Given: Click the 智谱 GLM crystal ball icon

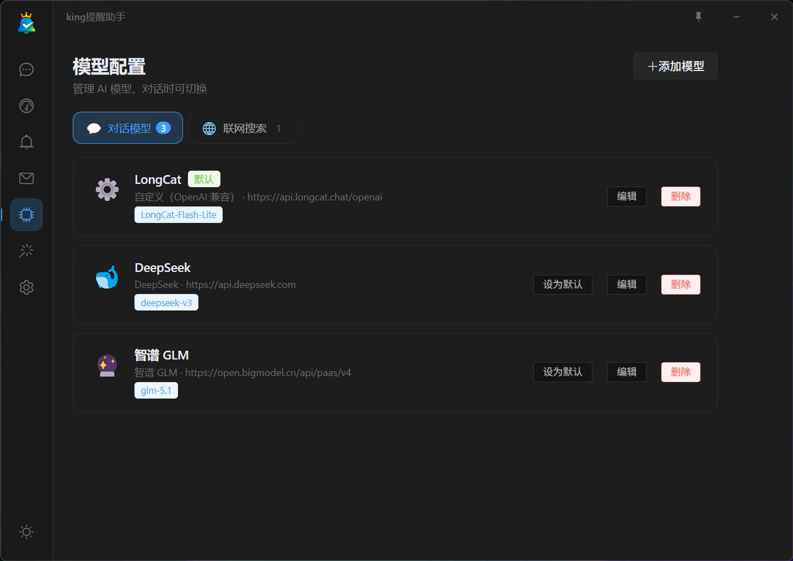Looking at the screenshot, I should 107,366.
